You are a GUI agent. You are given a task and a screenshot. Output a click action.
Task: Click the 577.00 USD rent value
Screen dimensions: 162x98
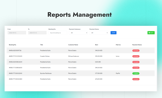coord(99,73)
